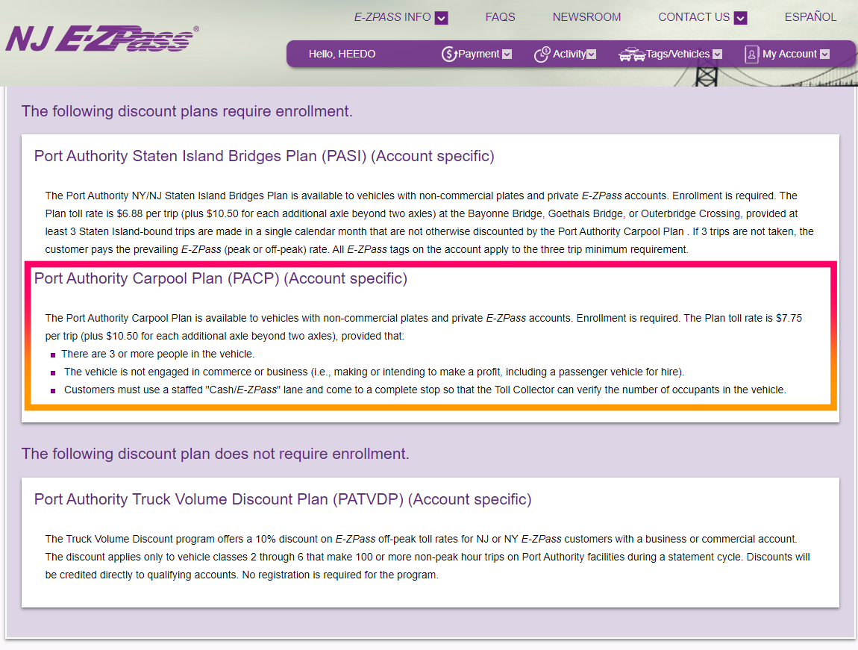
Task: Click the staffed 'Cash/E-ZPass' lane bullet
Action: click(x=425, y=390)
